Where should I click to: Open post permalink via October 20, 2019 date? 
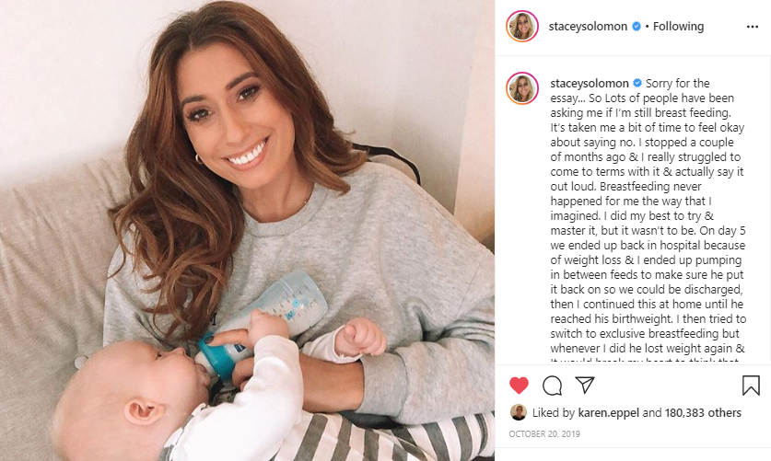544,434
